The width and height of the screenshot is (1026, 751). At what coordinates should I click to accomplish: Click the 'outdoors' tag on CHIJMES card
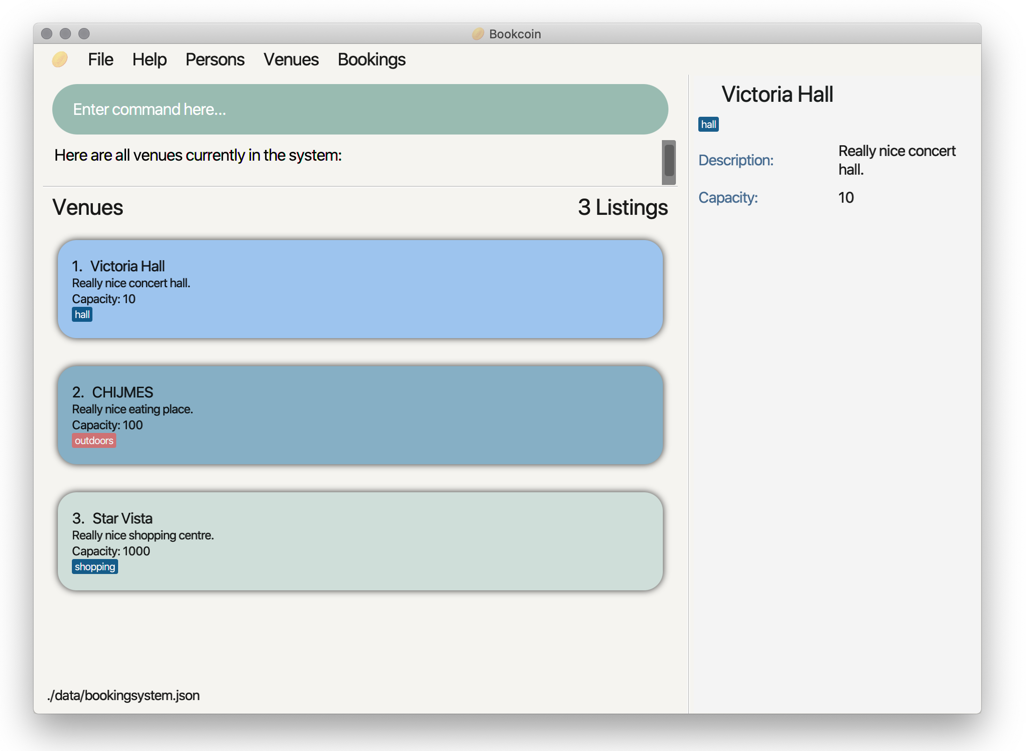point(94,440)
